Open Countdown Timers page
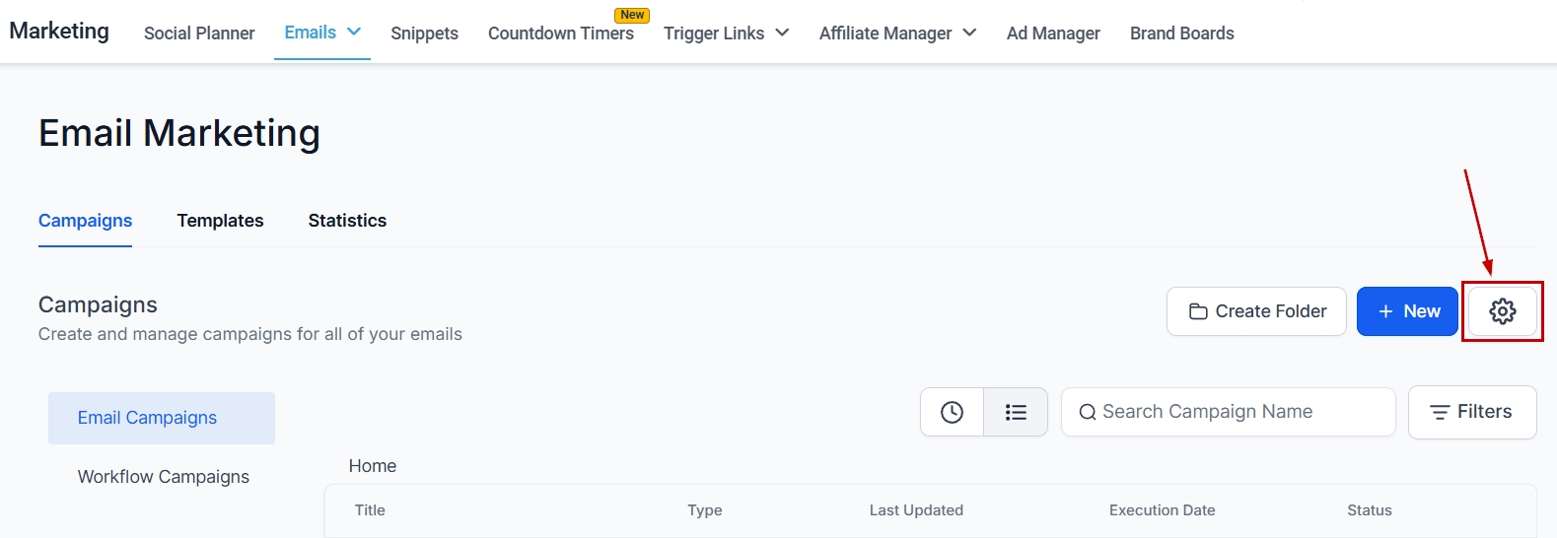 561,34
